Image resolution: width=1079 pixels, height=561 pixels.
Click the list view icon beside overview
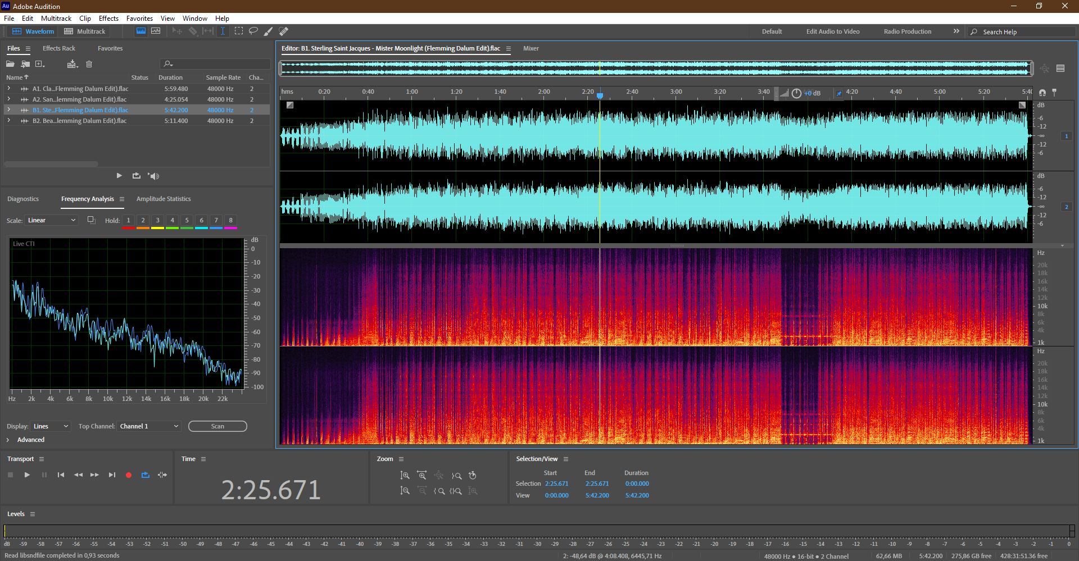(1060, 69)
